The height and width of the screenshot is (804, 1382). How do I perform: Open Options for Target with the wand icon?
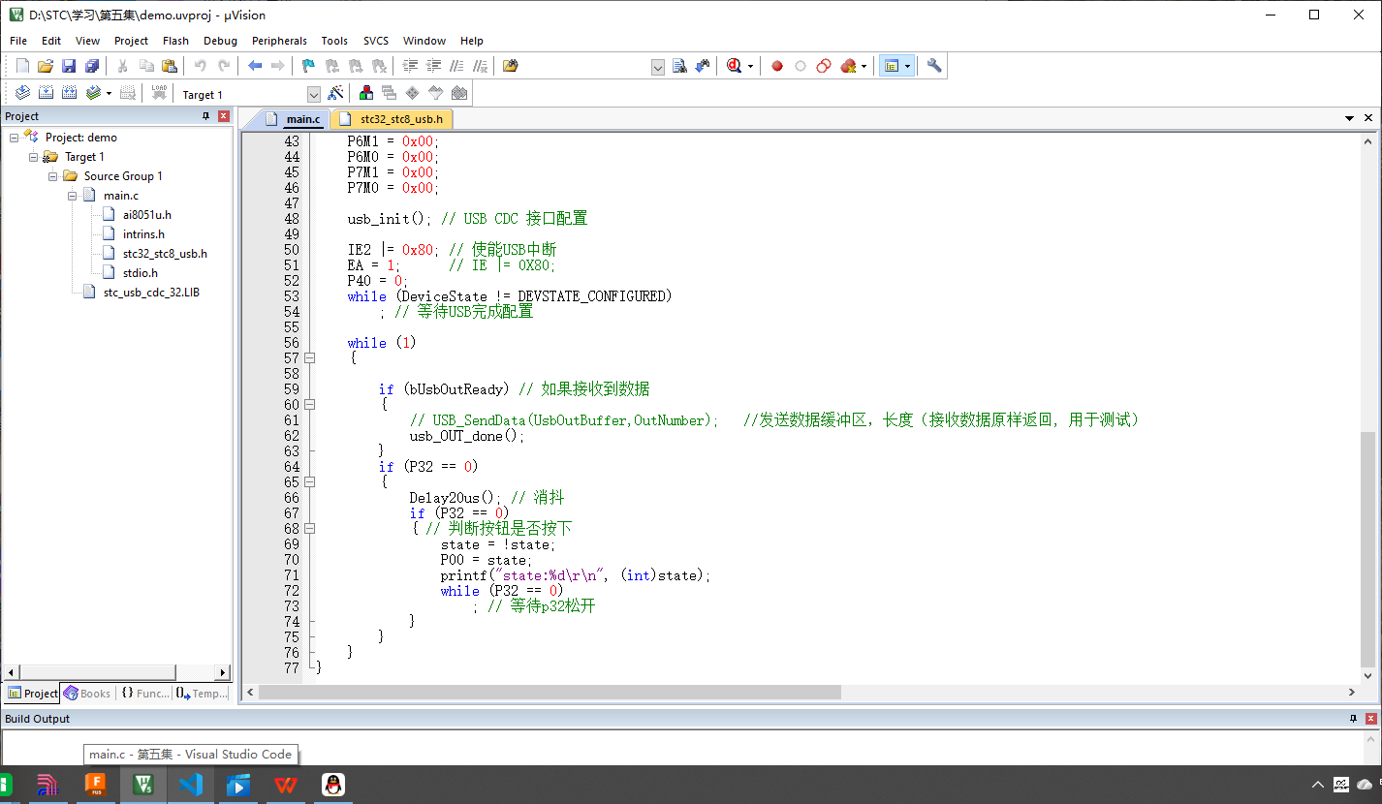(334, 92)
